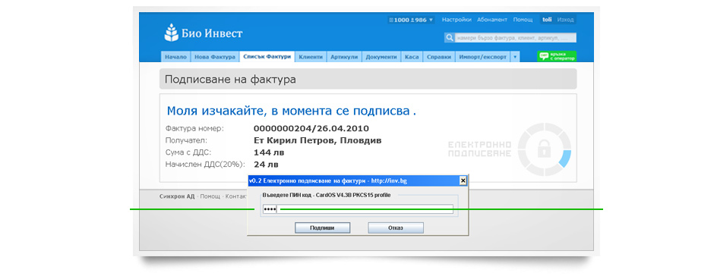Log out via the Изход link
Screen dimensions: 714x276
(x=565, y=20)
